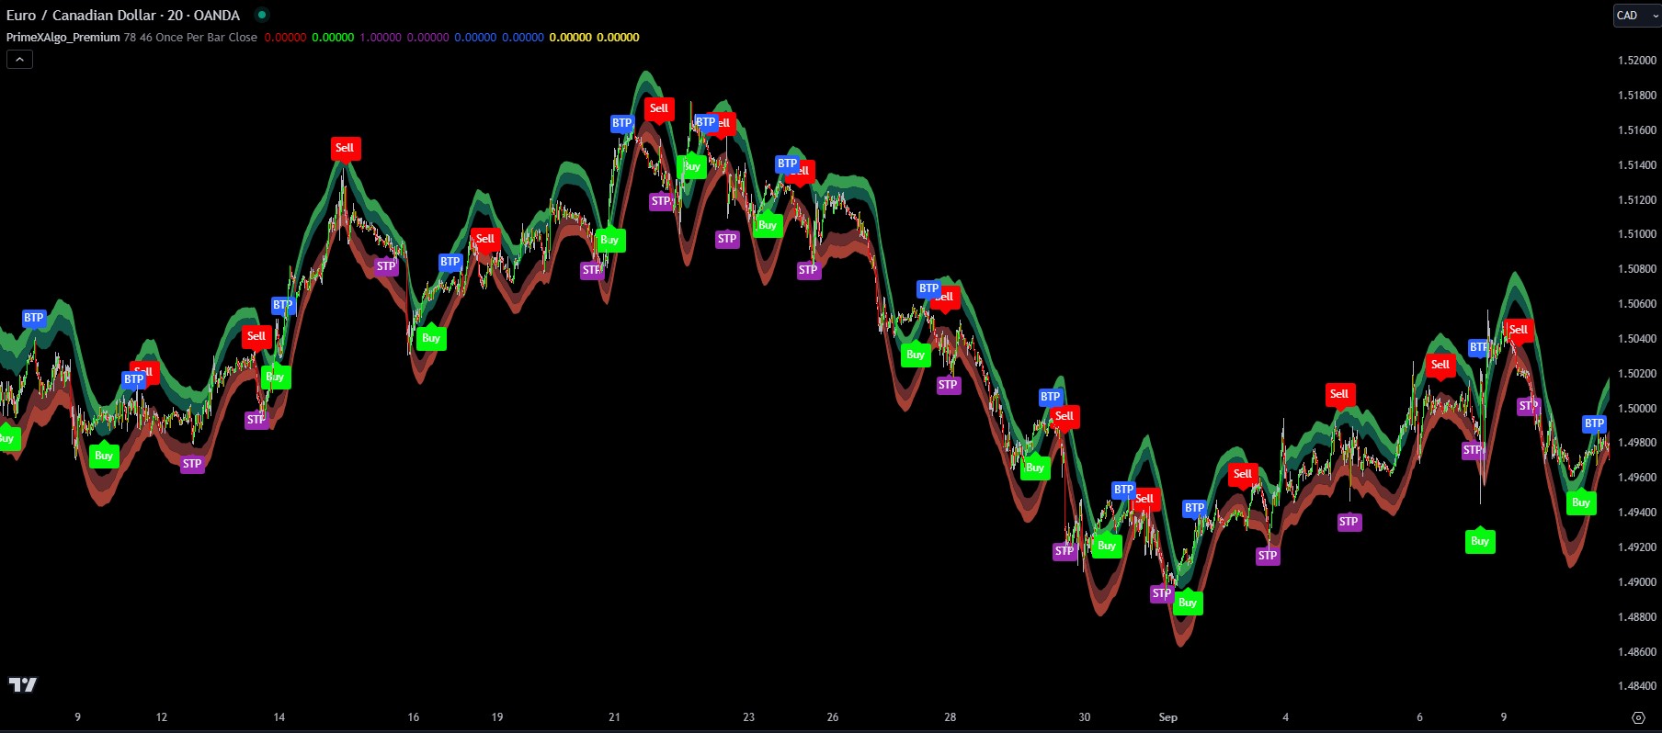
Task: Click price axis label 1.50600
Action: [x=1637, y=304]
